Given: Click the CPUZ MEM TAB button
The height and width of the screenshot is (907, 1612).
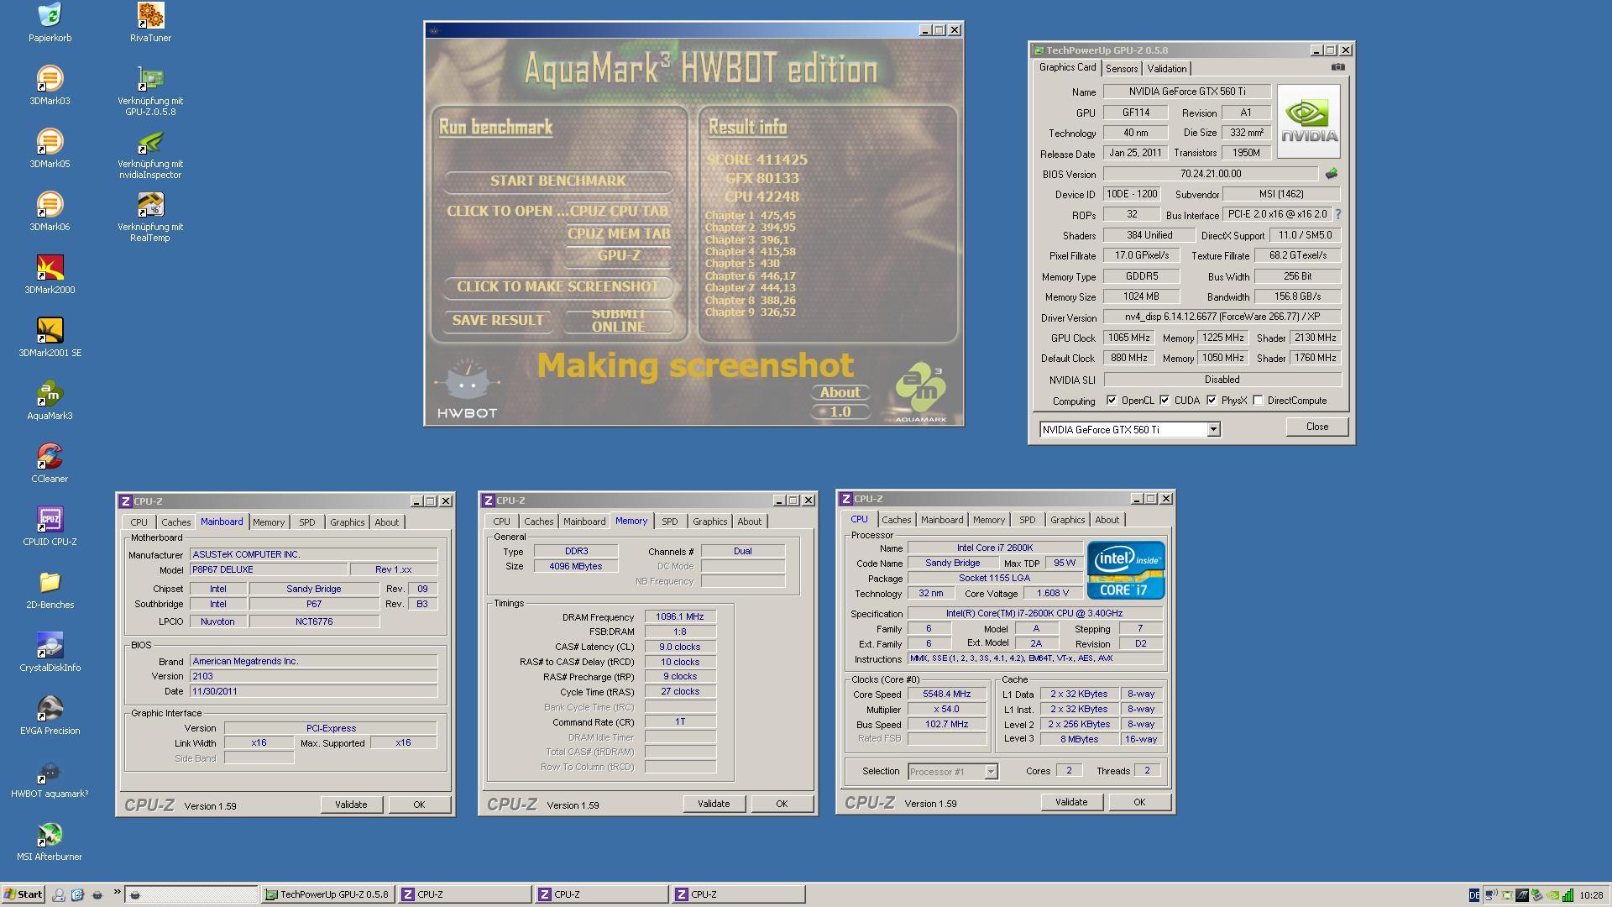Looking at the screenshot, I should coord(619,234).
